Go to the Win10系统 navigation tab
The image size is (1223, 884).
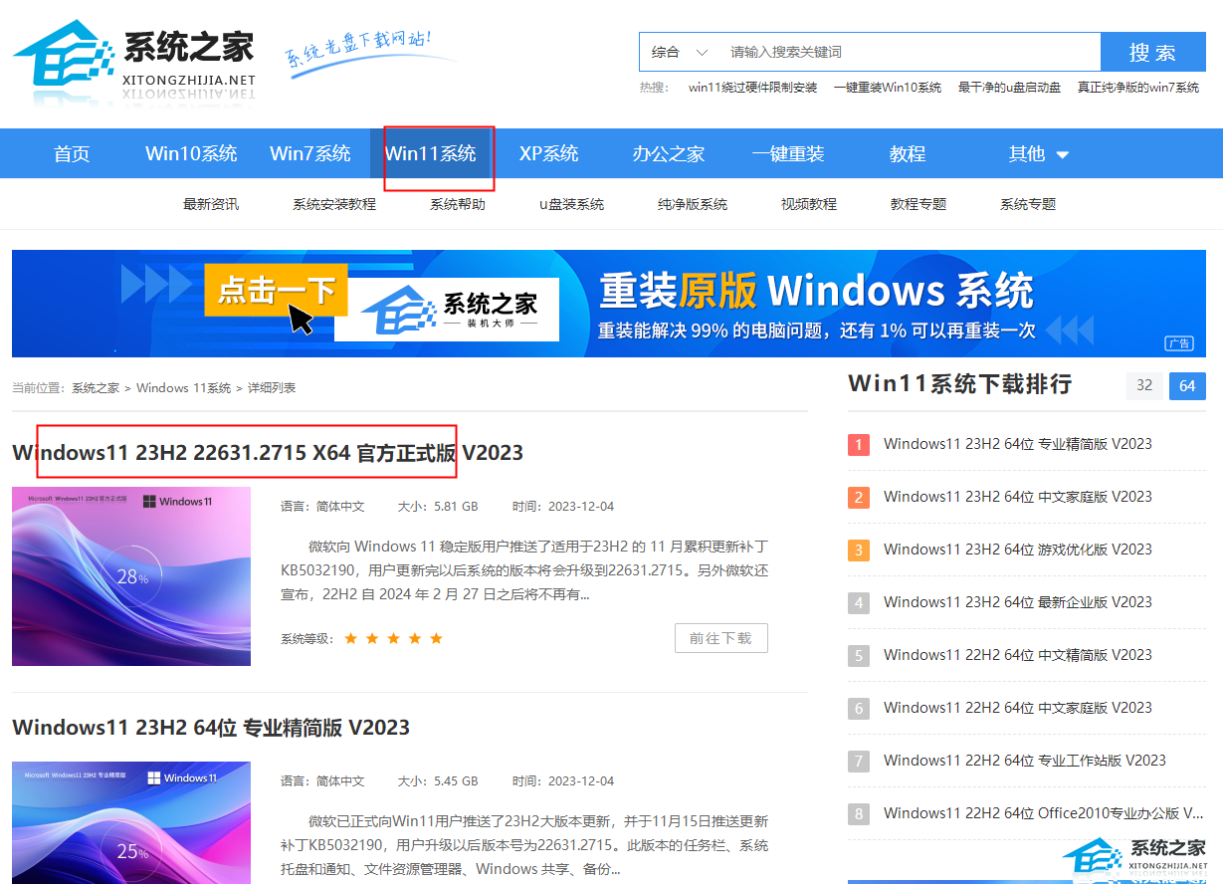point(191,153)
